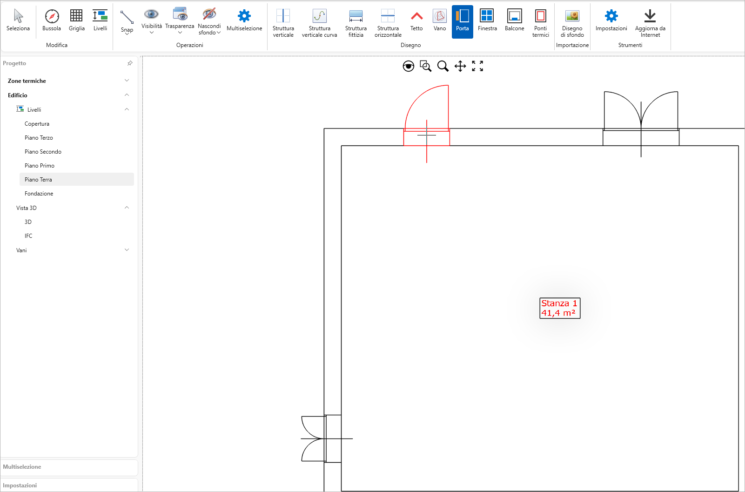Pin the Progetto panel

tap(130, 63)
